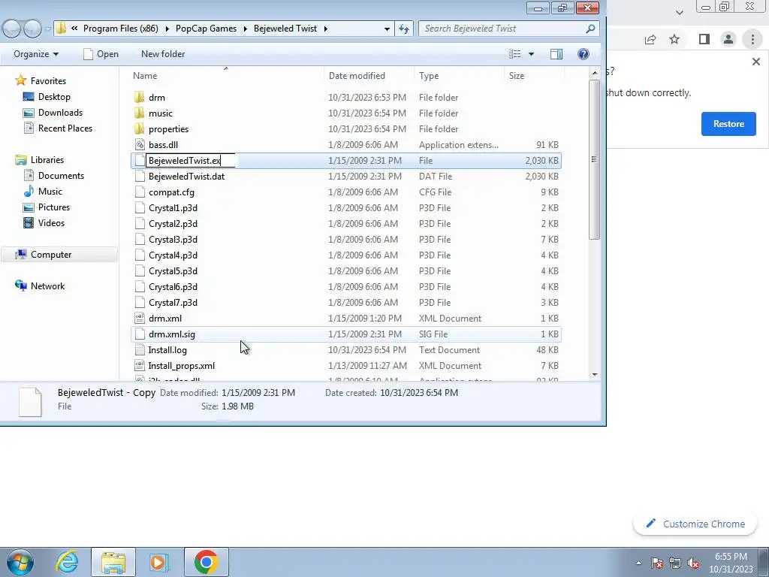The width and height of the screenshot is (769, 577).
Task: Click Customize Chrome button
Action: pos(695,524)
